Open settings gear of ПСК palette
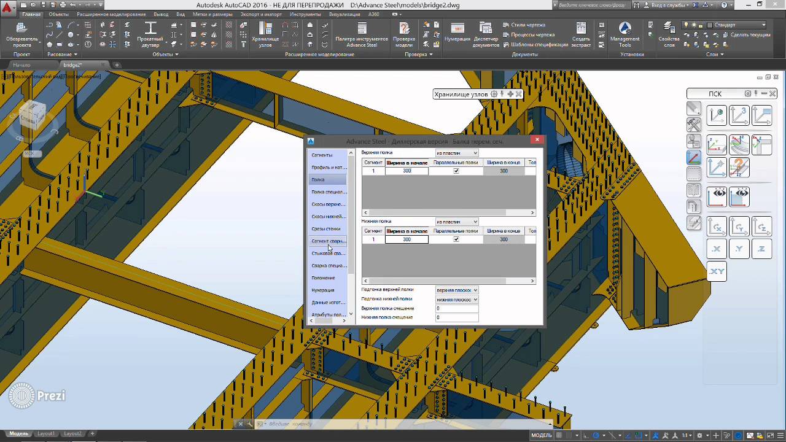The width and height of the screenshot is (786, 442). point(748,93)
